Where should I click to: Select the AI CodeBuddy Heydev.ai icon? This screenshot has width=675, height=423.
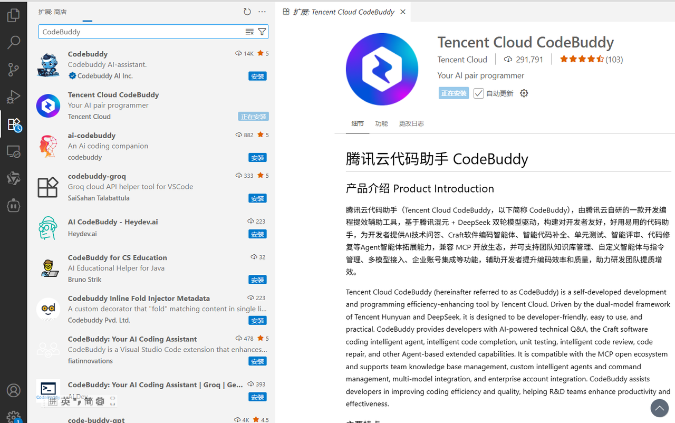(48, 228)
